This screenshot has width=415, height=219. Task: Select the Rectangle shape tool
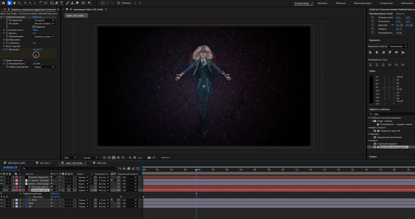point(52,3)
